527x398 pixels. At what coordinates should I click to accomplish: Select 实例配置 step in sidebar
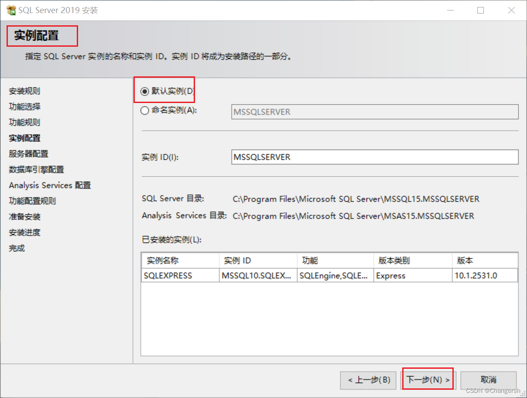click(x=24, y=138)
